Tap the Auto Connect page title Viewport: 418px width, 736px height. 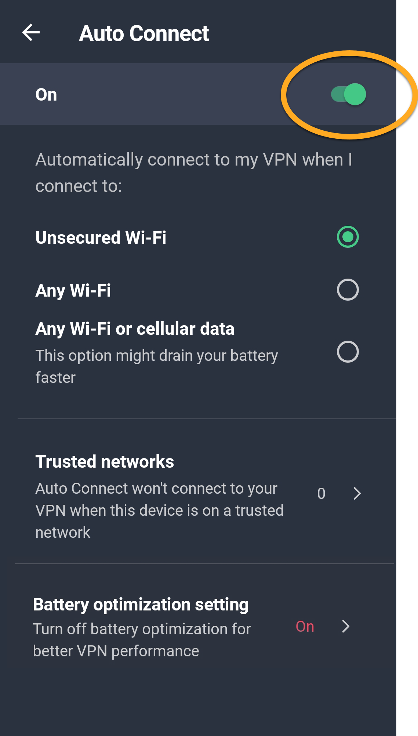click(x=144, y=33)
